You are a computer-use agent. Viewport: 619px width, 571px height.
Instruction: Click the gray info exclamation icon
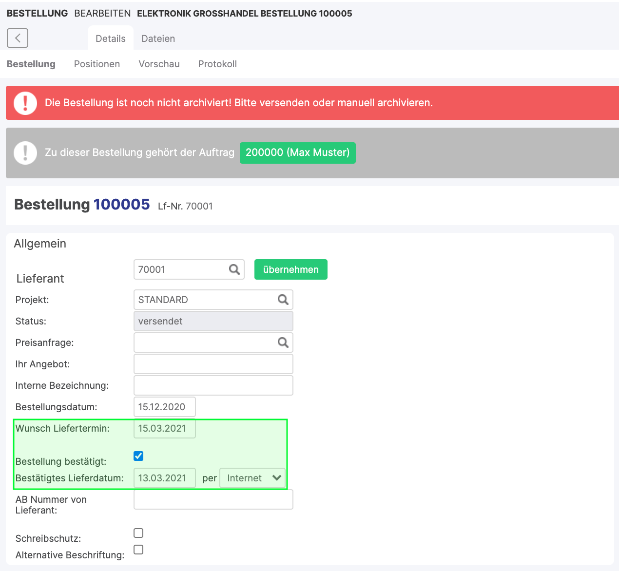(25, 152)
